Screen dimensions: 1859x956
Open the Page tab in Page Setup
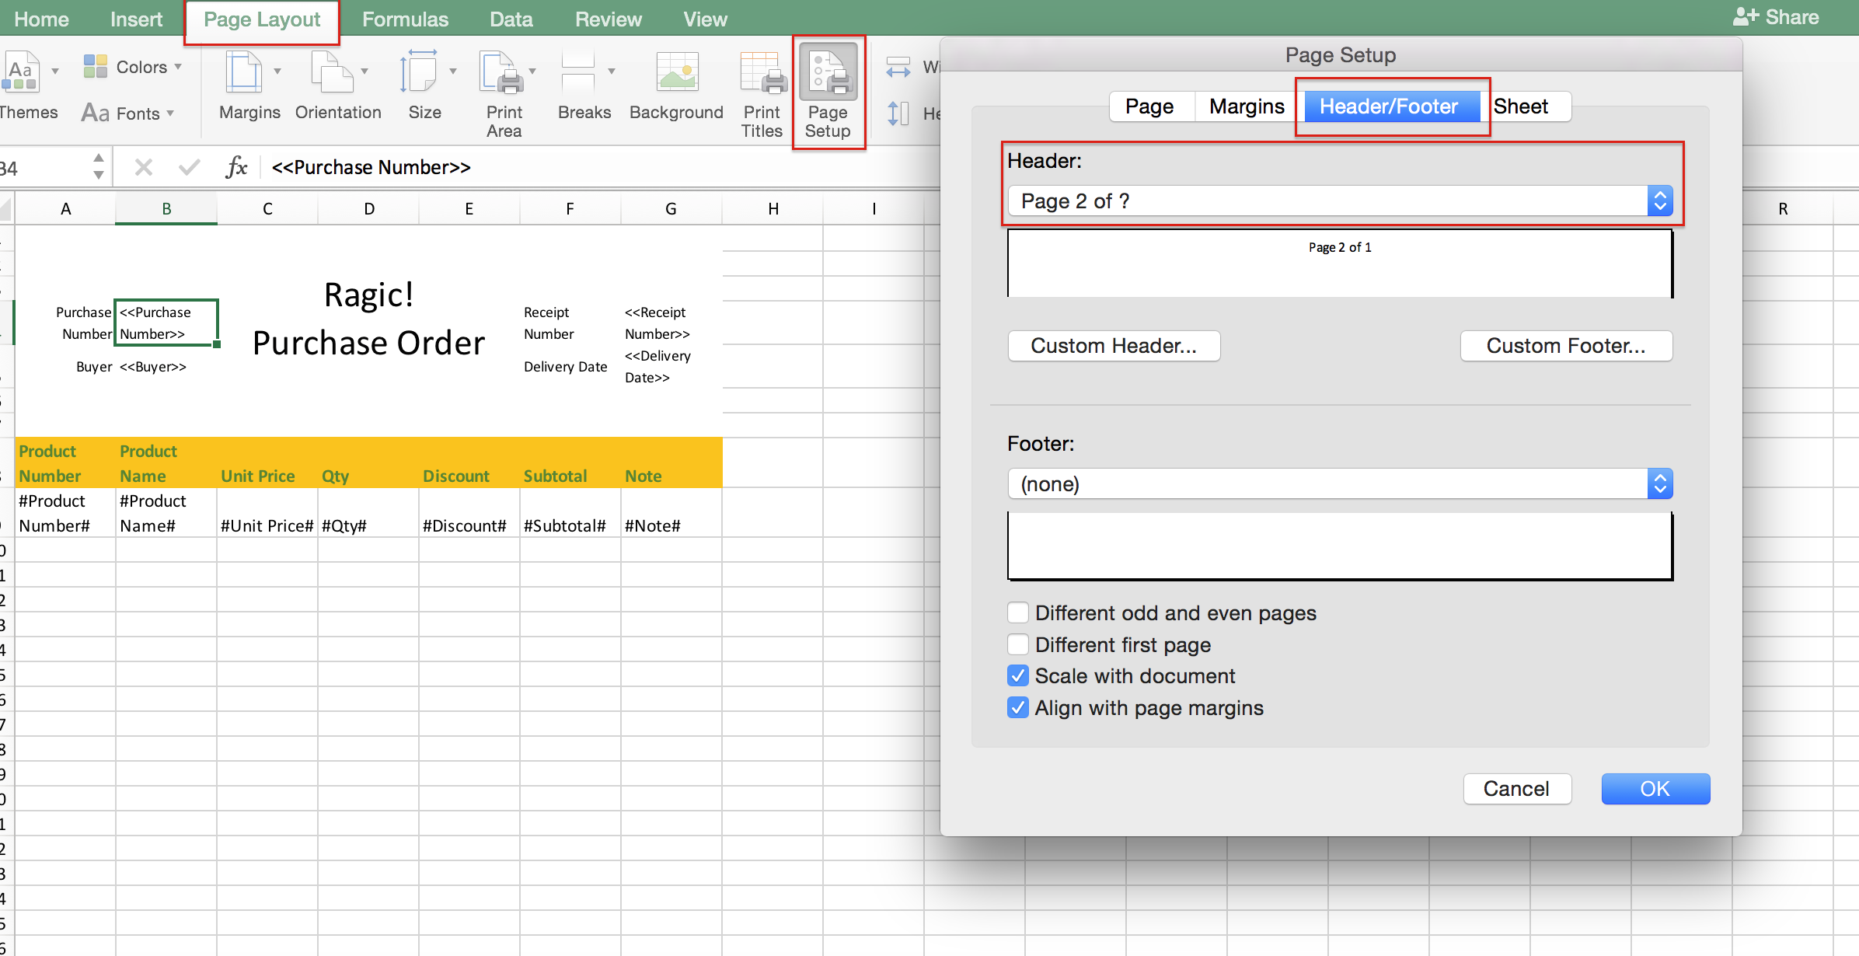click(x=1149, y=106)
